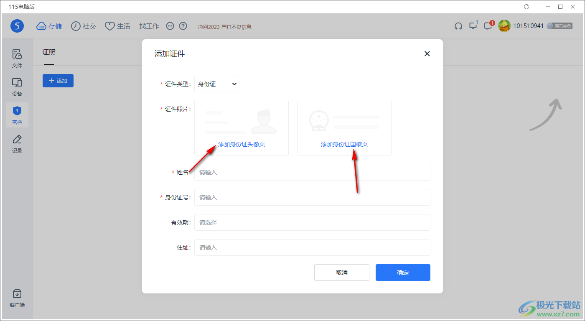Click the 115 logo icon

coord(17,26)
